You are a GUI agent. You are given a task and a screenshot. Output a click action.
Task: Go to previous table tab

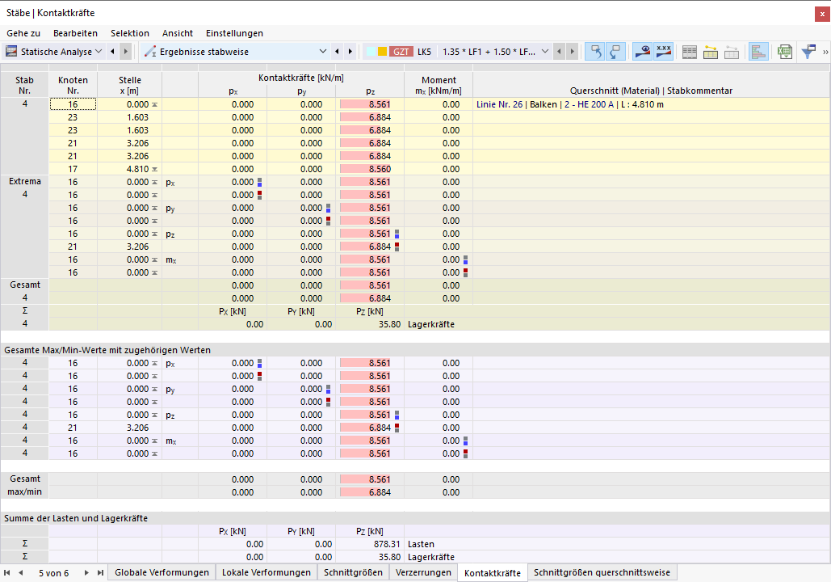click(21, 573)
